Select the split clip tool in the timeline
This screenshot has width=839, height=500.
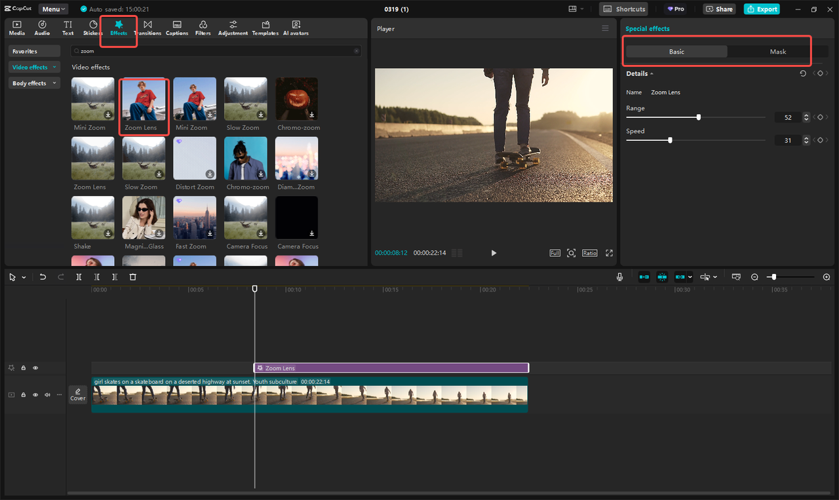click(79, 277)
